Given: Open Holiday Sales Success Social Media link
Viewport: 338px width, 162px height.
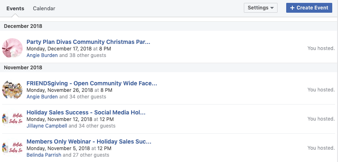Looking at the screenshot, I should pos(86,112).
